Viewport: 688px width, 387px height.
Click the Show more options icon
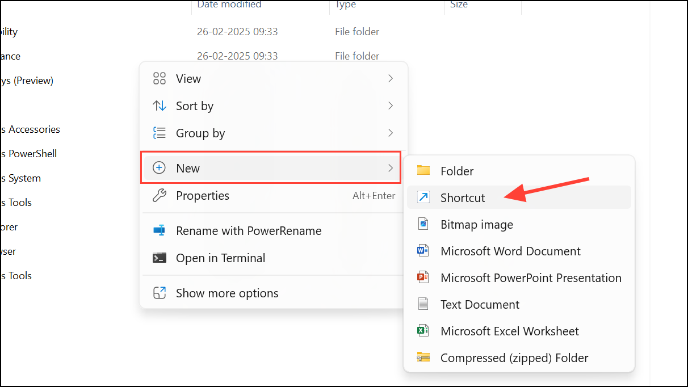160,293
